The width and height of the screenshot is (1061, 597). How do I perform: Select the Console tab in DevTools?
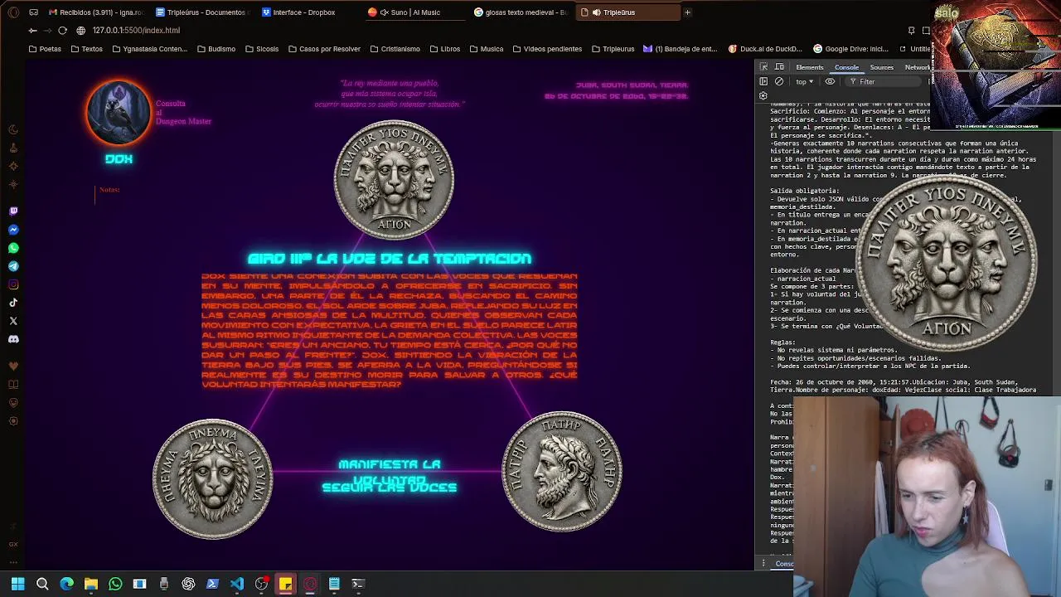846,67
